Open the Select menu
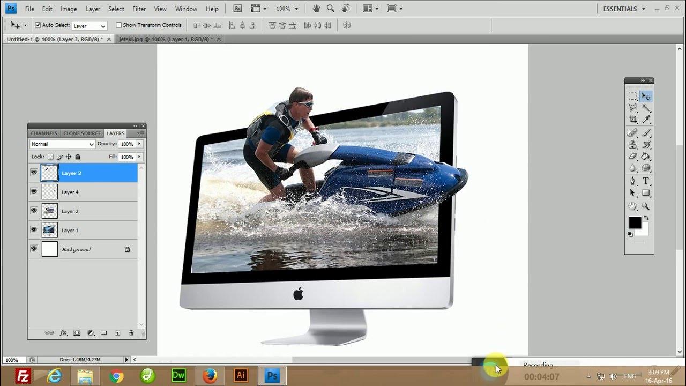 click(116, 9)
